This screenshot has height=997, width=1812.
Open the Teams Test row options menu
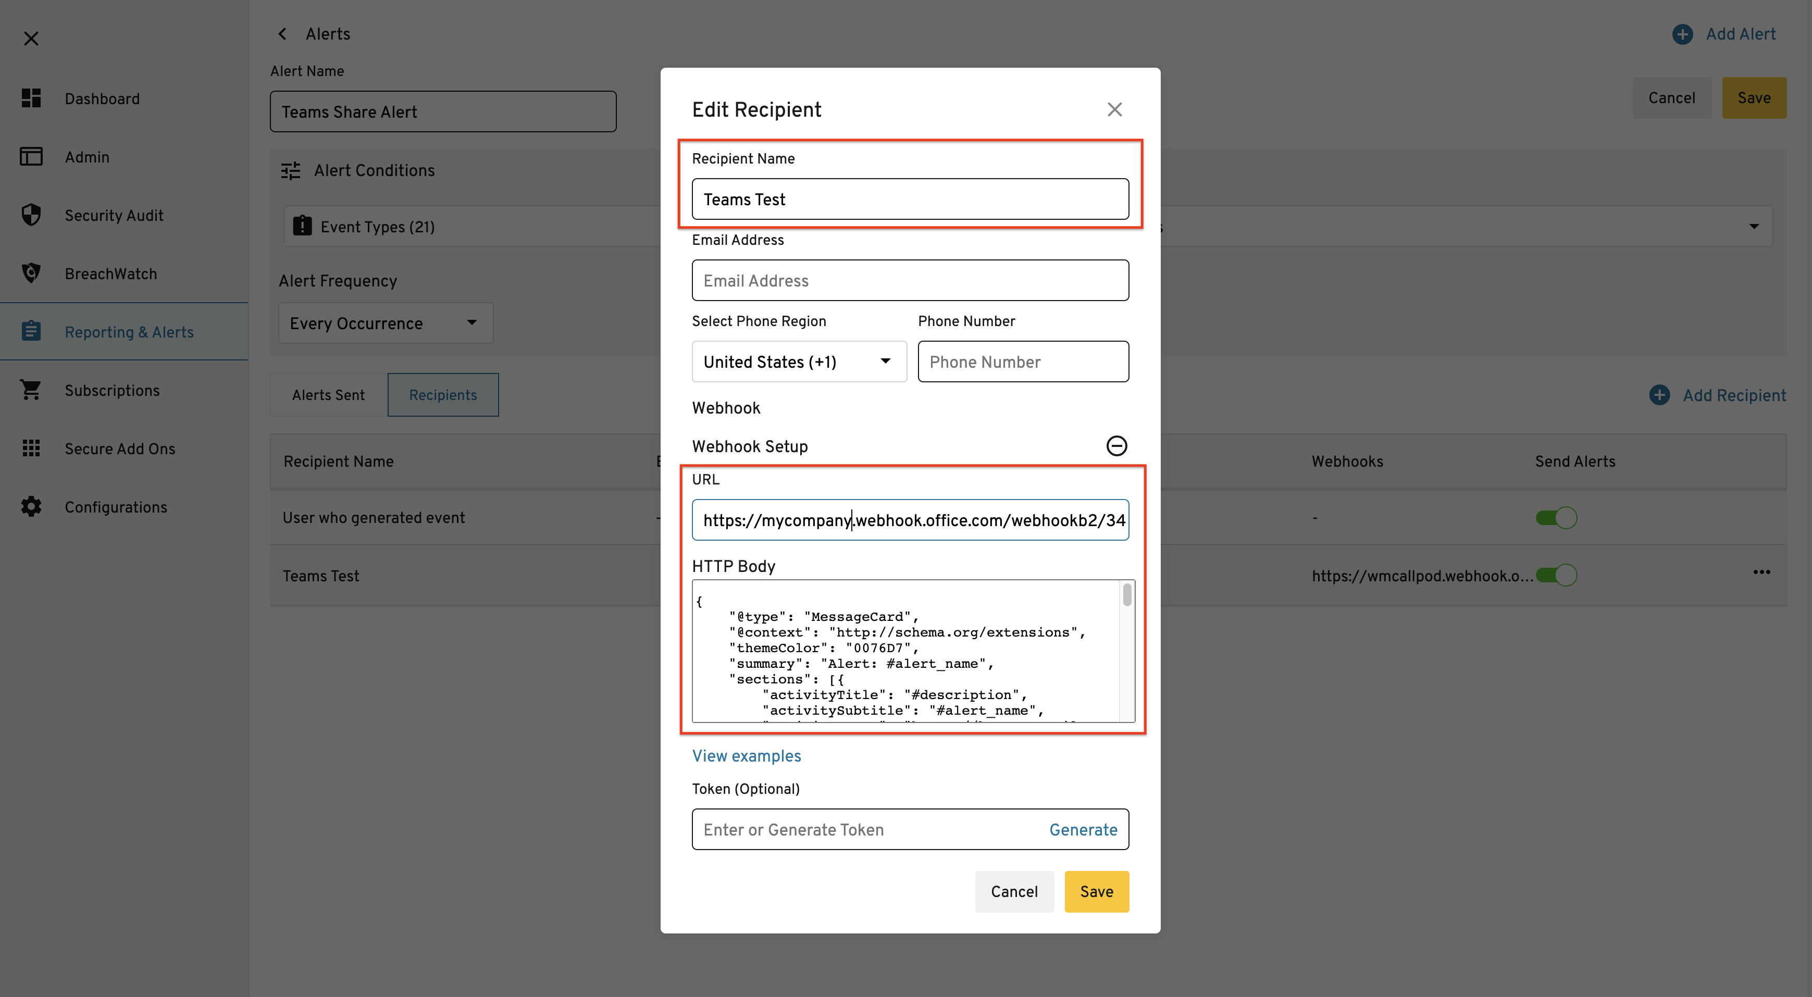(x=1761, y=572)
